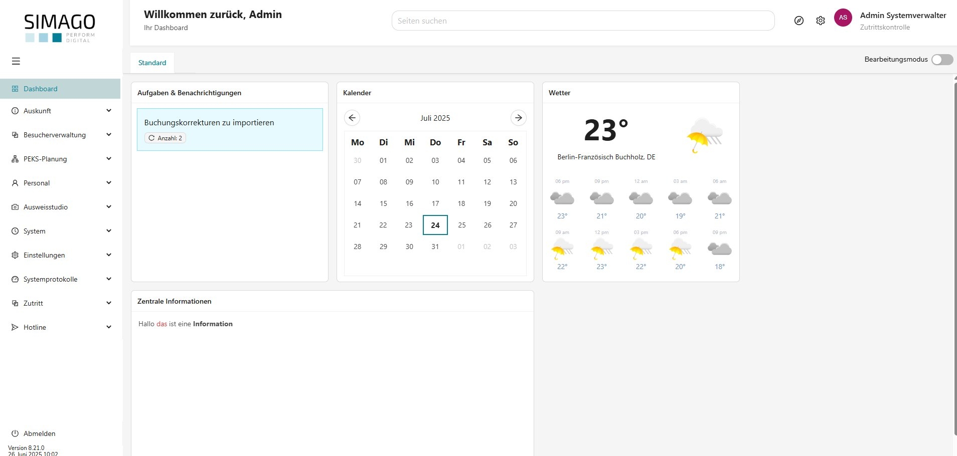Click the Dashboard grid icon in sidebar
The height and width of the screenshot is (456, 957).
click(x=15, y=89)
